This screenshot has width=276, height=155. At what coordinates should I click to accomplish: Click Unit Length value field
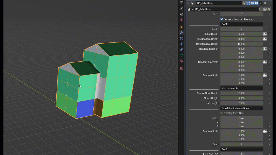241,103
